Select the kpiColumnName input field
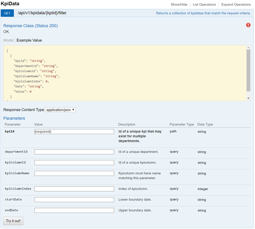255x229 pixels. 74,173
